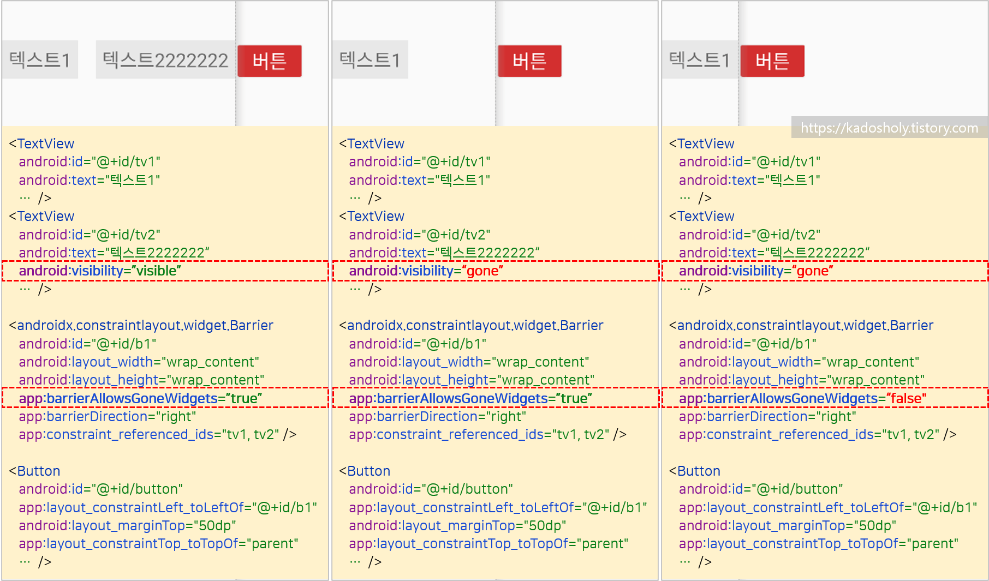Click the red 버튼 button in the middle preview

(x=529, y=61)
